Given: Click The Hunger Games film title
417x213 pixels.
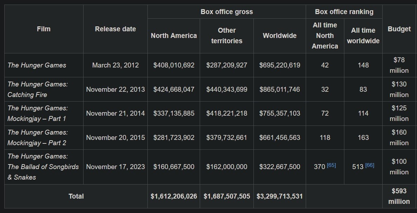Looking at the screenshot, I should (x=37, y=65).
